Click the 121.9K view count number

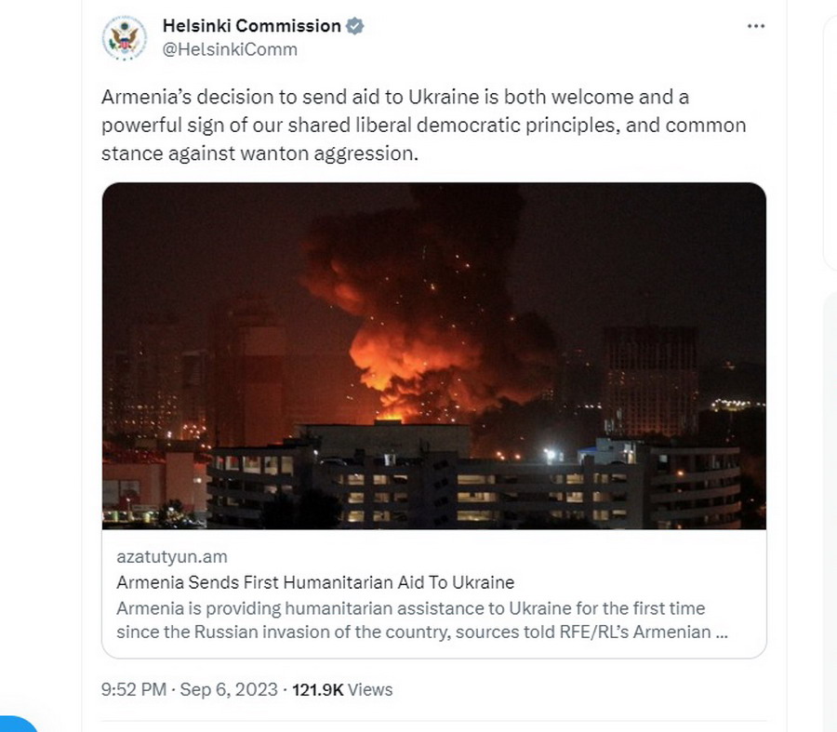[x=318, y=689]
